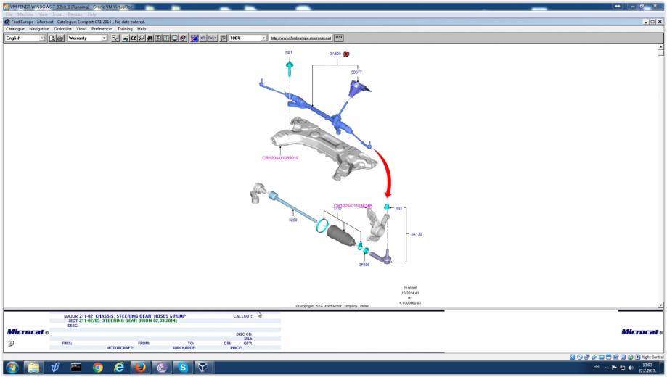The image size is (667, 377).
Task: Click the monitor screen toolbar icon
Action: tap(174, 38)
